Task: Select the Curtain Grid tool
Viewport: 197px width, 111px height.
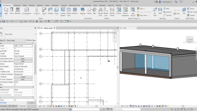Action: pos(69,12)
